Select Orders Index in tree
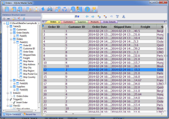This screenshot has height=119, width=169. (22, 96)
